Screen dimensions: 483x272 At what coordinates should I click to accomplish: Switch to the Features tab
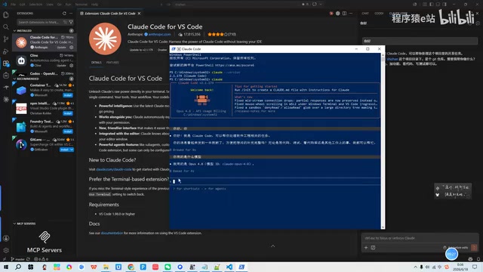coord(112,62)
